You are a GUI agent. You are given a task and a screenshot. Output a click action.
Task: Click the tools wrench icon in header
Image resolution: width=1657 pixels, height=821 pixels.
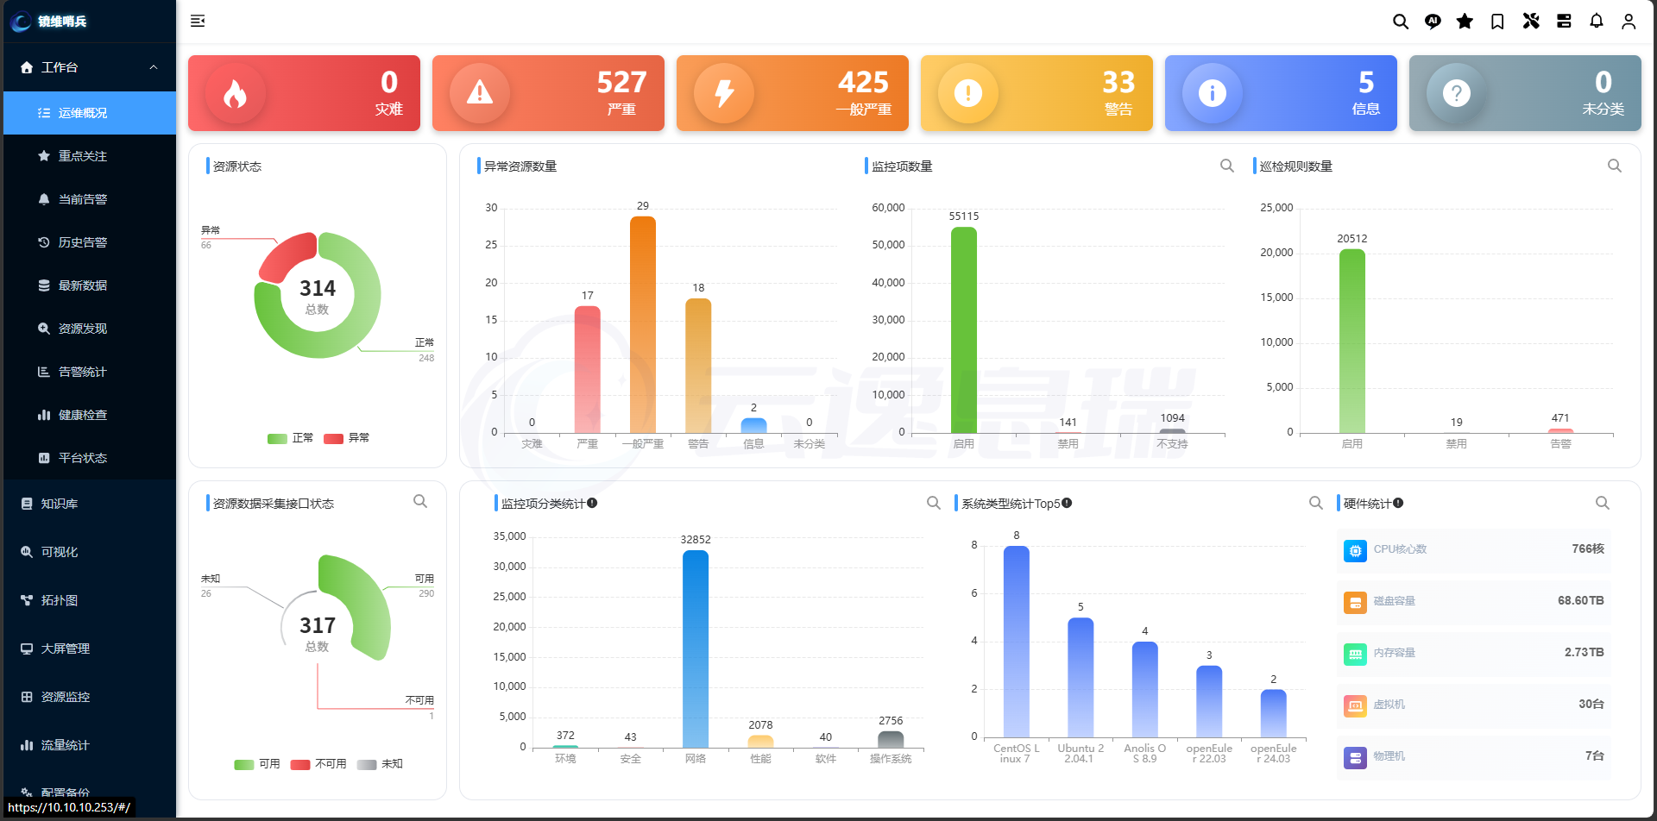point(1531,22)
